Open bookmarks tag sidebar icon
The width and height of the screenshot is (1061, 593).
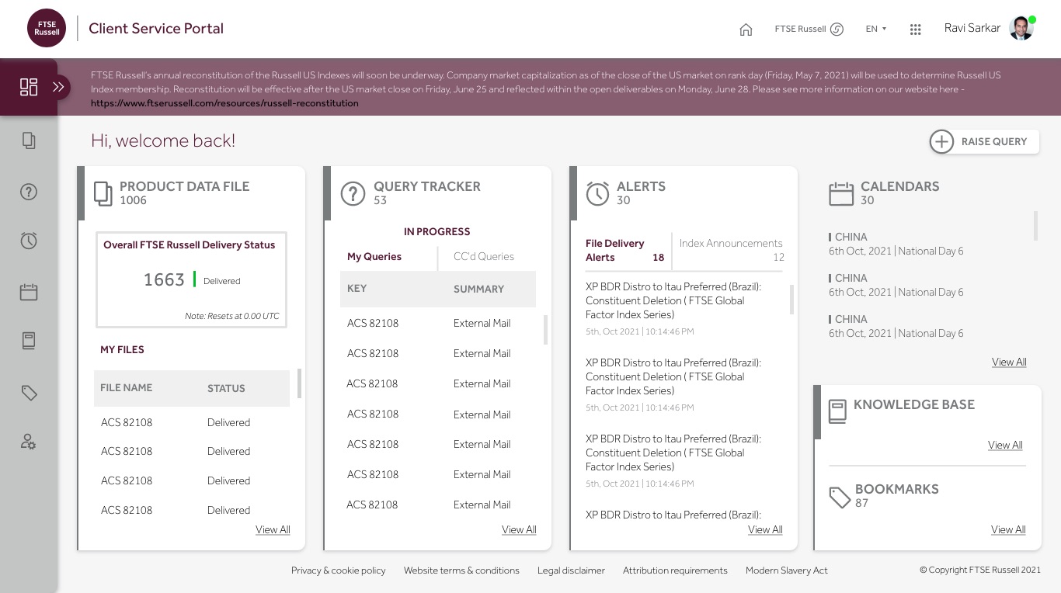coord(29,393)
